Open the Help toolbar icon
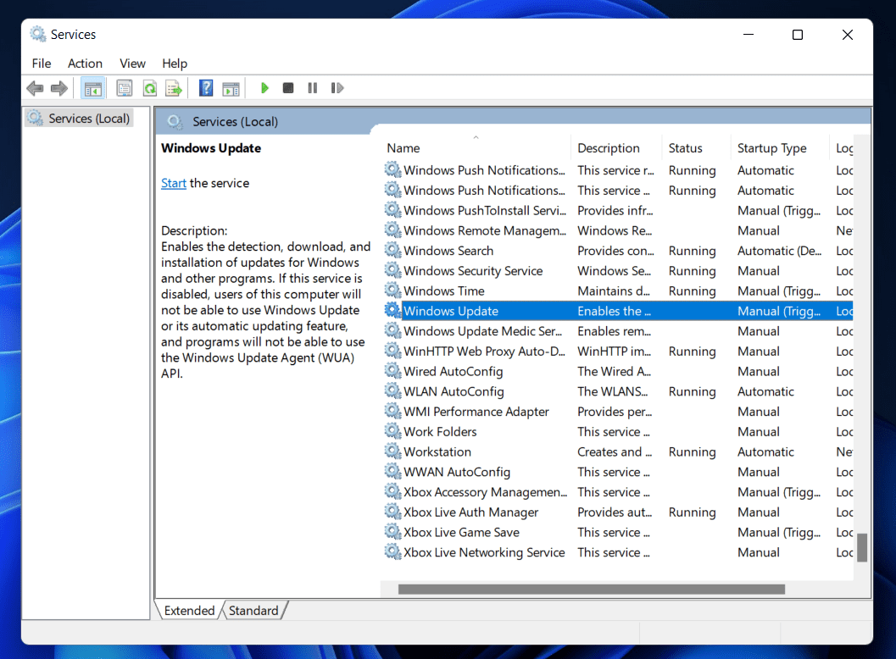Viewport: 896px width, 659px height. click(206, 88)
